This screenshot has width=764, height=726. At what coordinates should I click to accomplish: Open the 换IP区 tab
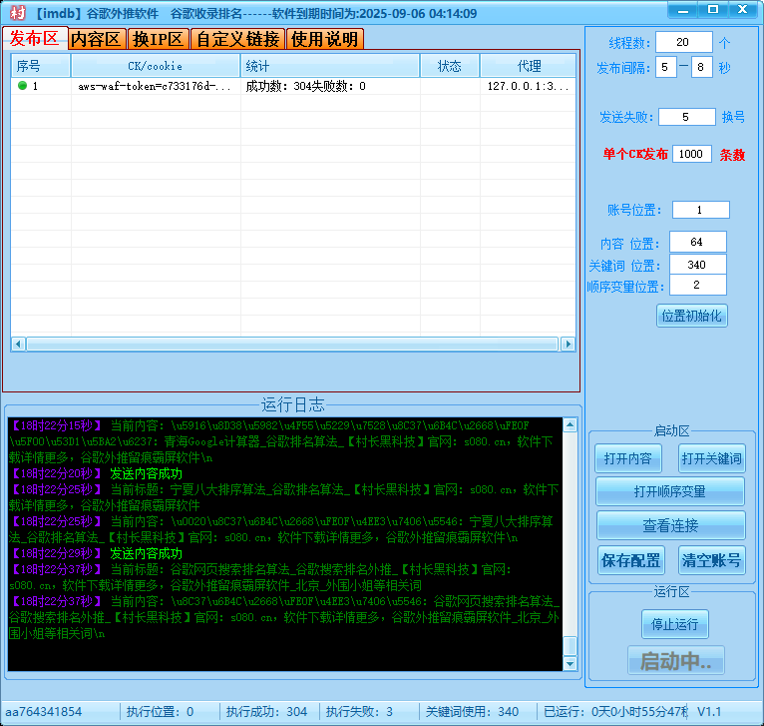click(159, 39)
